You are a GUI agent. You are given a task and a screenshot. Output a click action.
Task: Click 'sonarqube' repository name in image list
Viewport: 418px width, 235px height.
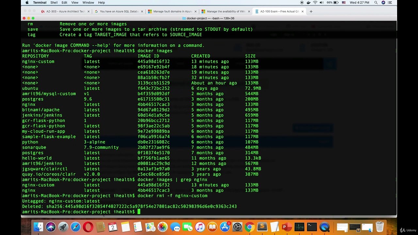(x=34, y=148)
